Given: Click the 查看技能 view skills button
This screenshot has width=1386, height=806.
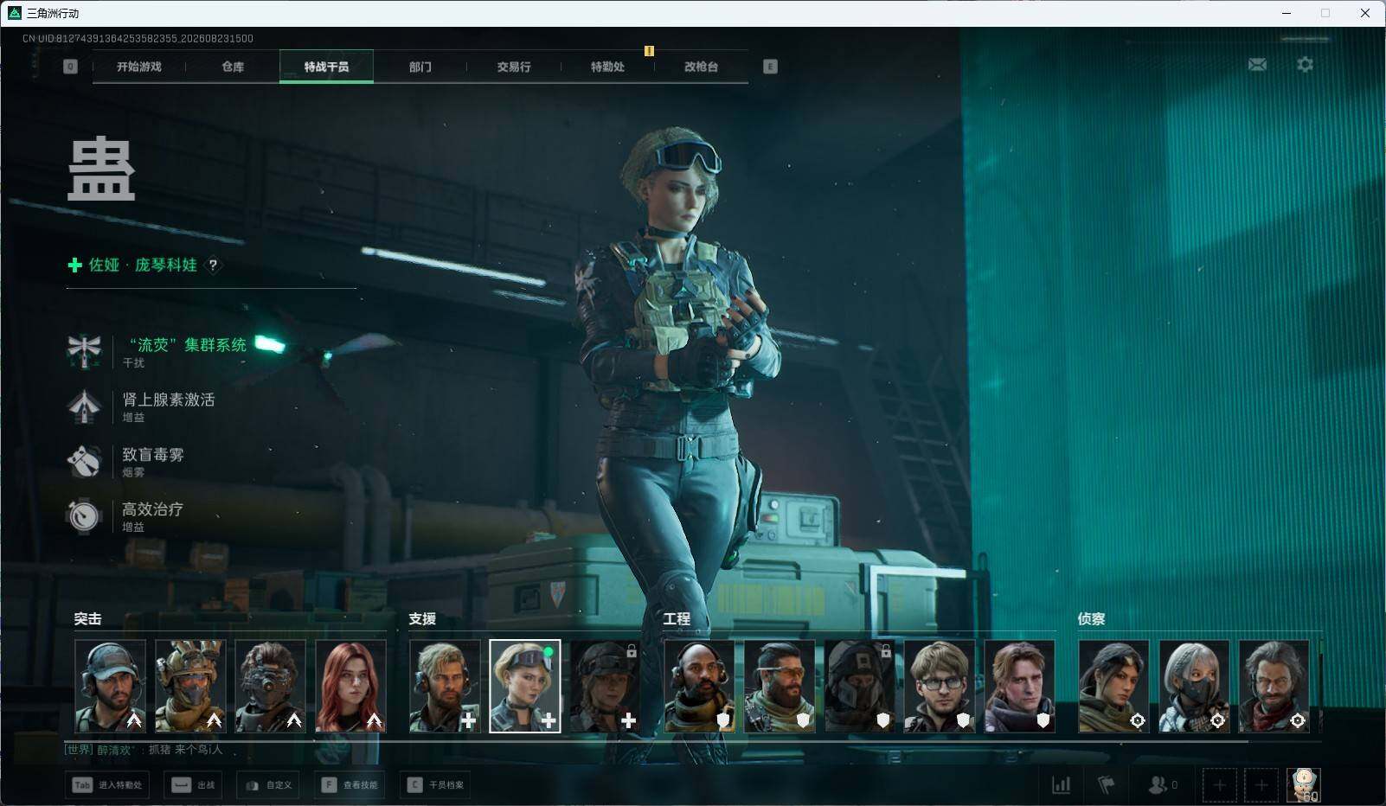Looking at the screenshot, I should click(x=350, y=785).
